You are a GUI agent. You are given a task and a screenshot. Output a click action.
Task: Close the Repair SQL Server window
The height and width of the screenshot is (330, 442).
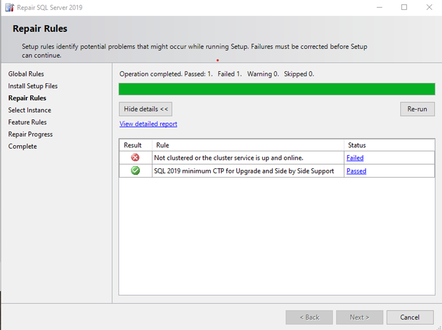pyautogui.click(x=429, y=7)
